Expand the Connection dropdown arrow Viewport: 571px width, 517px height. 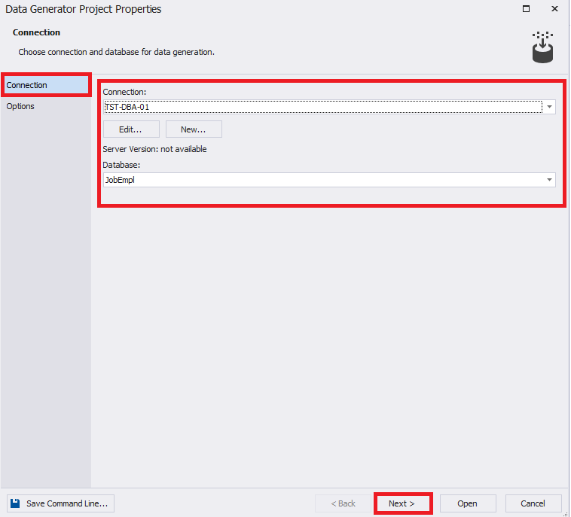click(x=549, y=107)
